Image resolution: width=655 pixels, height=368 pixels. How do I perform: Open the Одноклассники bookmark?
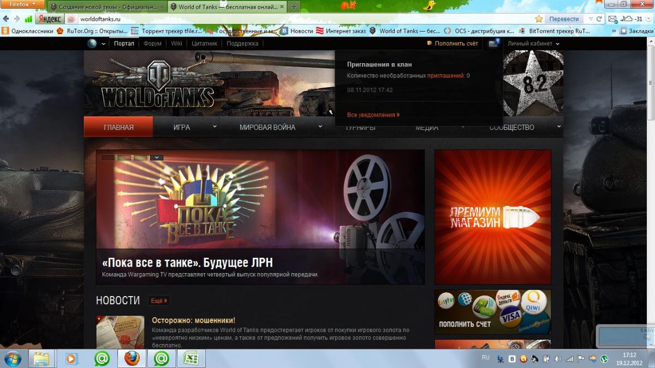coord(28,31)
